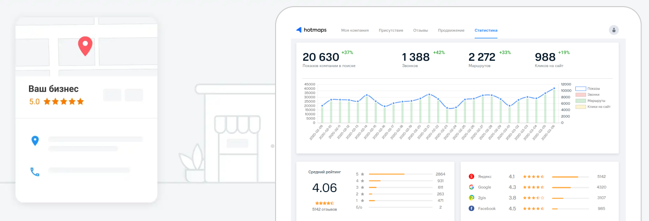
Task: Click the blue location pin icon
Action: click(x=35, y=141)
